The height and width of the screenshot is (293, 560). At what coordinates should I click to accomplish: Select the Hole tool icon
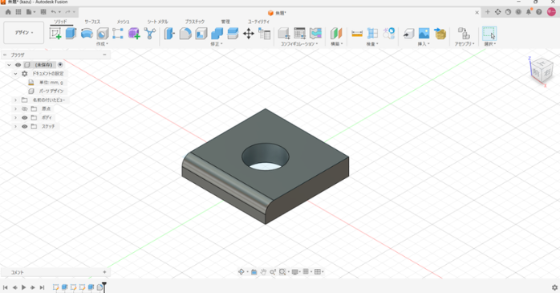[103, 34]
